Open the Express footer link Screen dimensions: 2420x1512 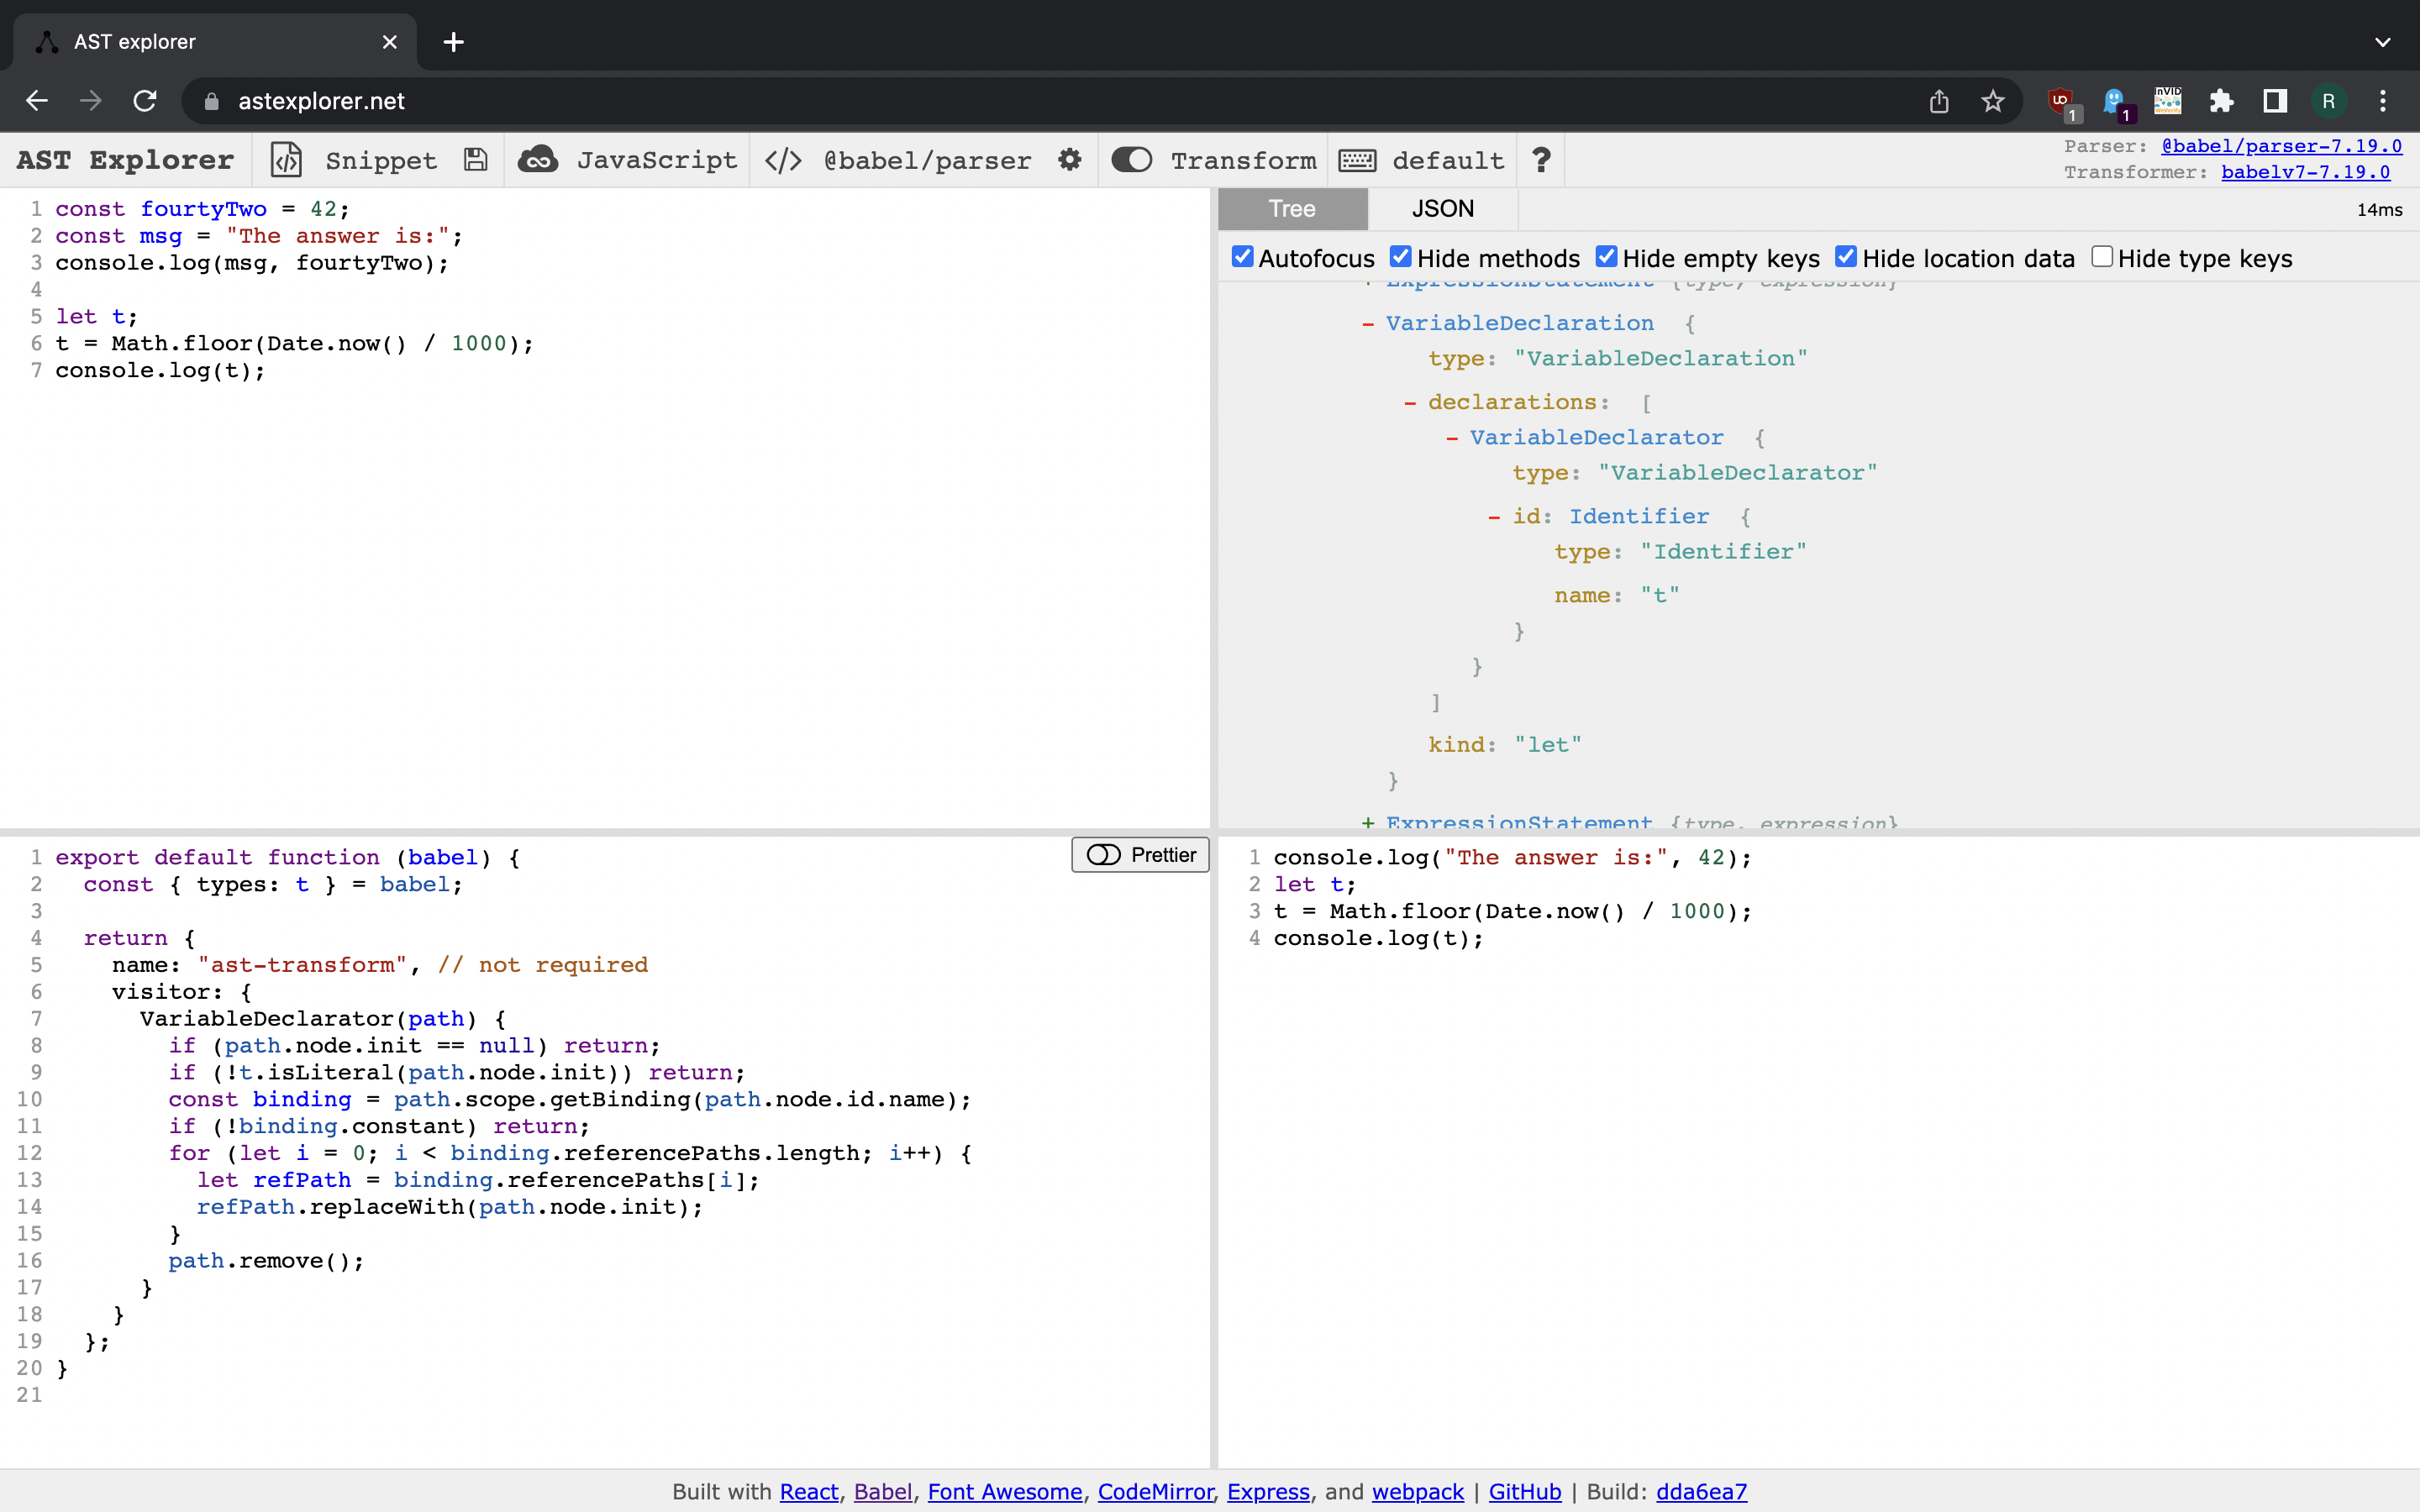click(1268, 1491)
